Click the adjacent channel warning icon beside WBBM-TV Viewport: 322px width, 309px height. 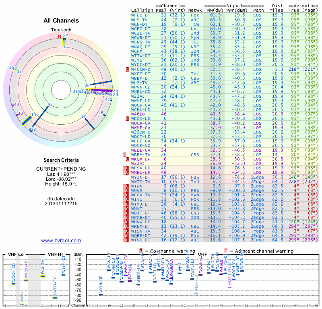click(125, 154)
